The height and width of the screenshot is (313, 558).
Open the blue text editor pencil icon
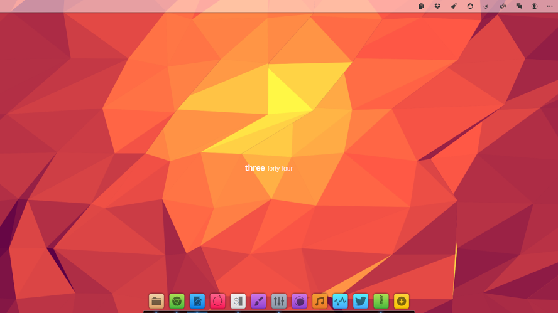pyautogui.click(x=197, y=301)
